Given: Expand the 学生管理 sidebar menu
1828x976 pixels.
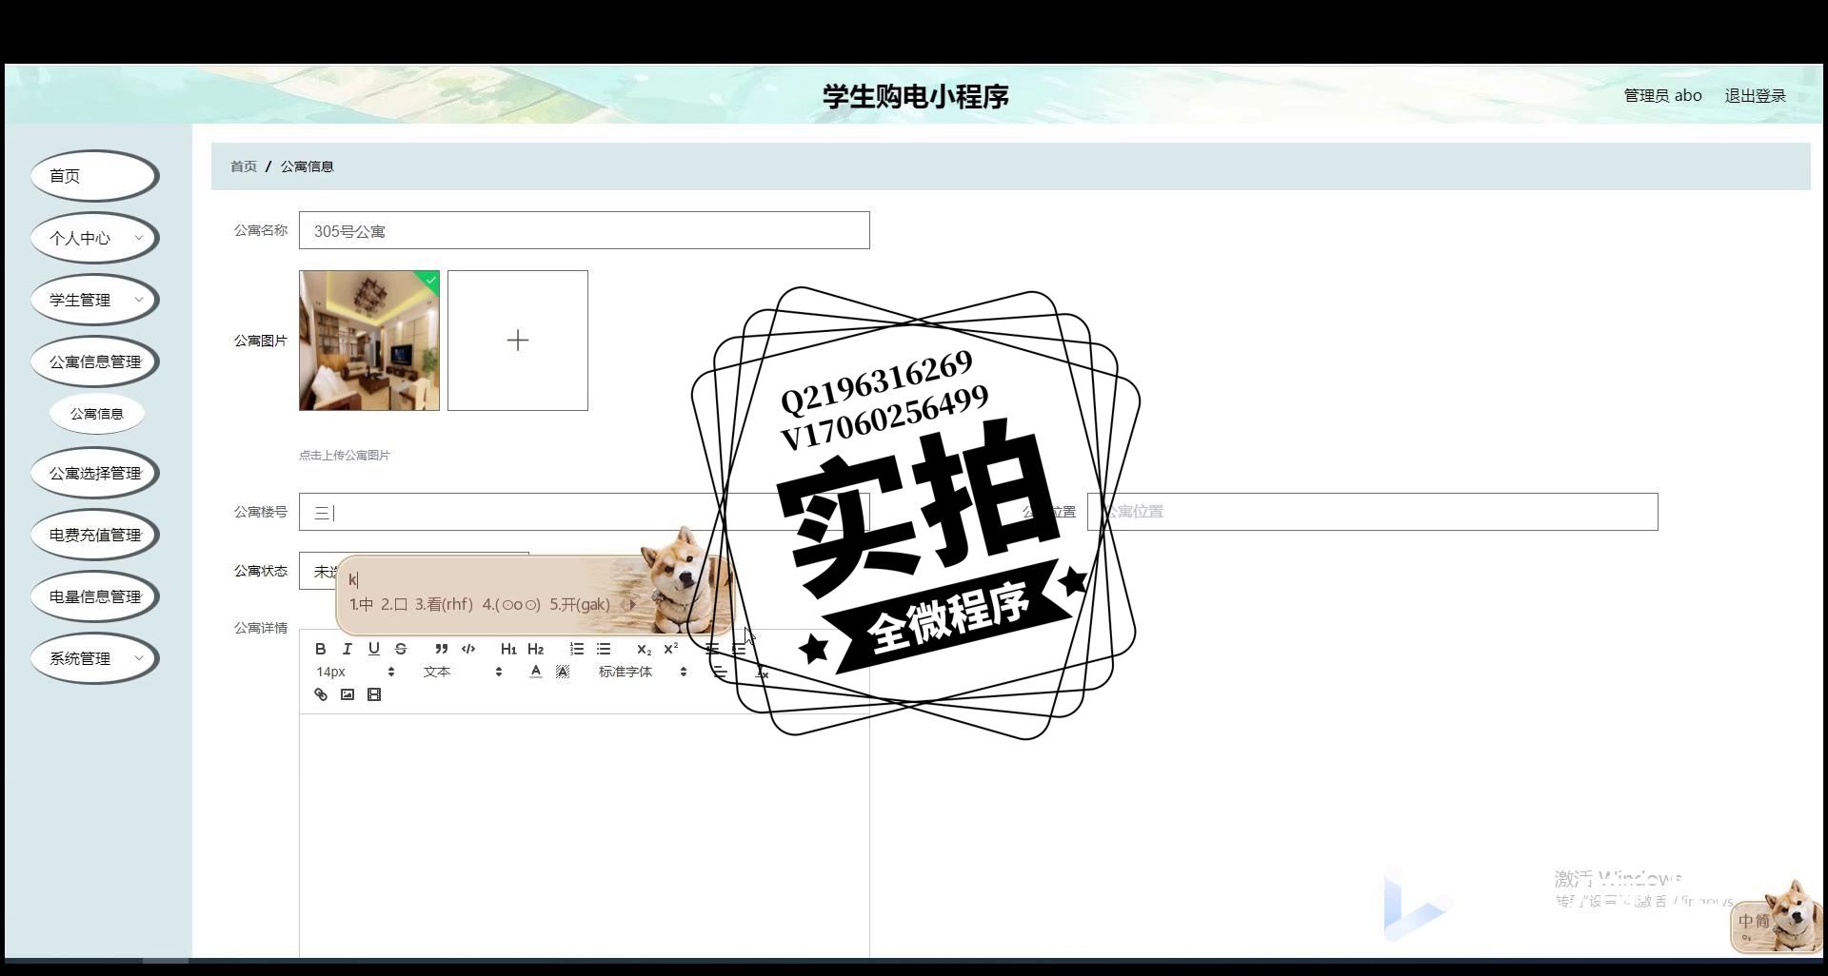Looking at the screenshot, I should pyautogui.click(x=94, y=300).
